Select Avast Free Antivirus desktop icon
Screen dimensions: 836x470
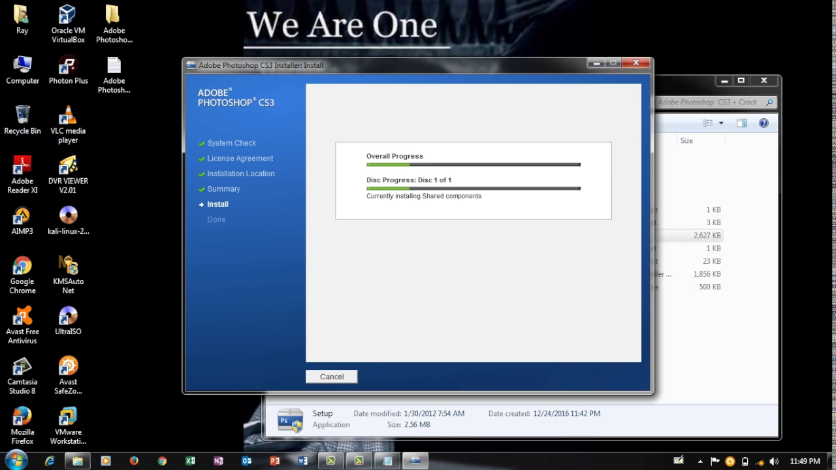(22, 326)
